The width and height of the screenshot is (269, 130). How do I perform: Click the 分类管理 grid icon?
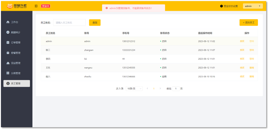click(x=8, y=73)
